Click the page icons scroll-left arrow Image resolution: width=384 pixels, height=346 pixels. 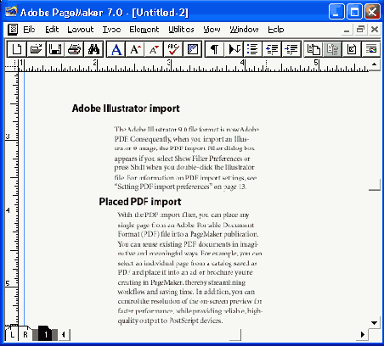pyautogui.click(x=64, y=335)
